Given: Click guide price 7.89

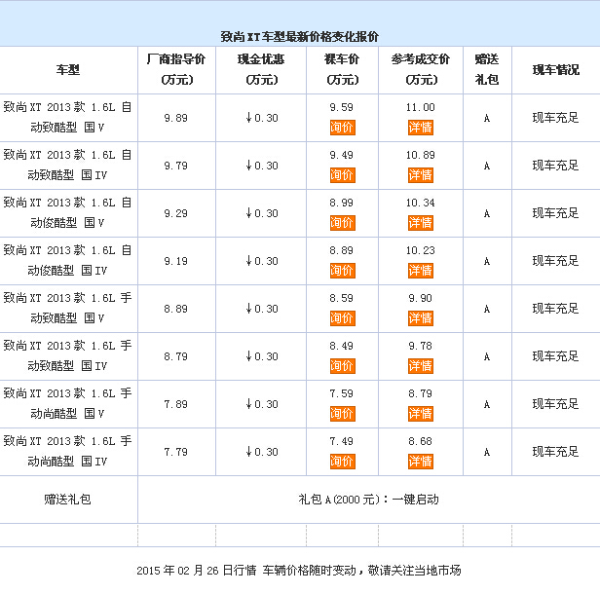Looking at the screenshot, I should [176, 404].
